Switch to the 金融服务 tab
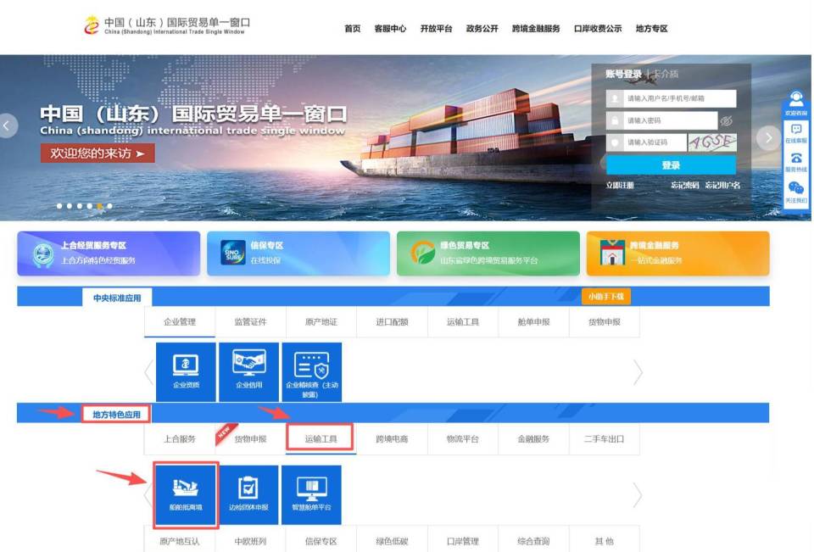This screenshot has height=552, width=814. 533,438
